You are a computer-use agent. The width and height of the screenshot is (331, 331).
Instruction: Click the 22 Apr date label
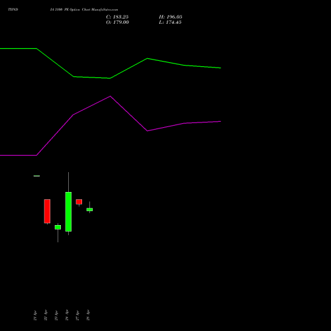[46, 315]
